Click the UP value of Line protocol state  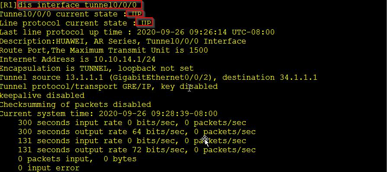(146, 23)
